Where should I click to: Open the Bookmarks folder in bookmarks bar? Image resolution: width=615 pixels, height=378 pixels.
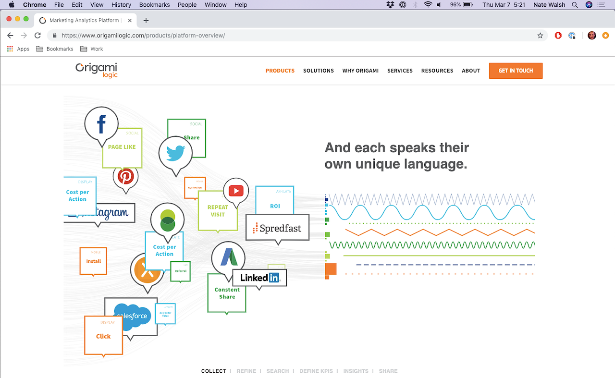coord(54,49)
